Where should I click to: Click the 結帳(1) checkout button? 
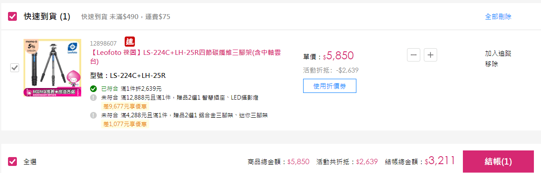coord(498,161)
